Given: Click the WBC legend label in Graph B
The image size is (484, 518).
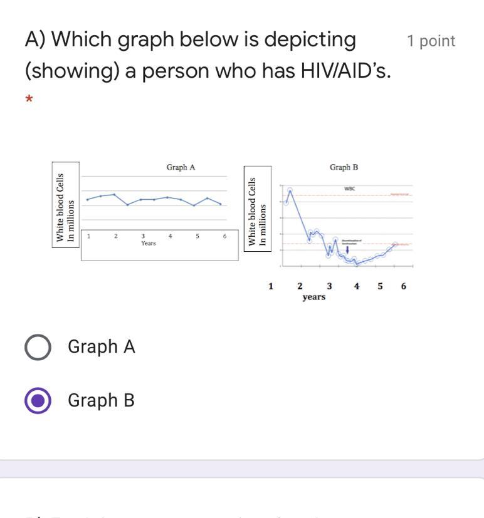Looking at the screenshot, I should pyautogui.click(x=349, y=189).
